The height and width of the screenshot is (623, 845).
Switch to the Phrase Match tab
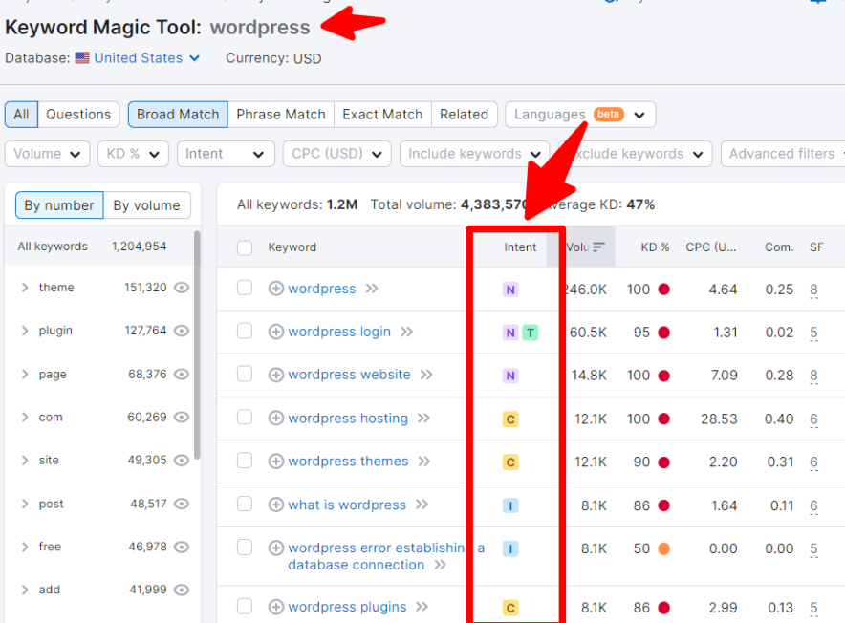click(x=280, y=115)
